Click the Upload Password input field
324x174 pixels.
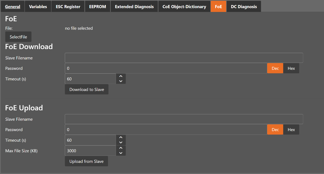point(166,130)
